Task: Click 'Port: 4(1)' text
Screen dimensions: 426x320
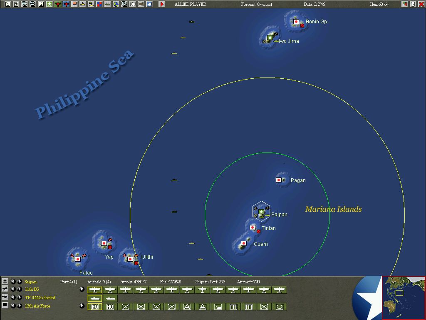Action: point(69,282)
